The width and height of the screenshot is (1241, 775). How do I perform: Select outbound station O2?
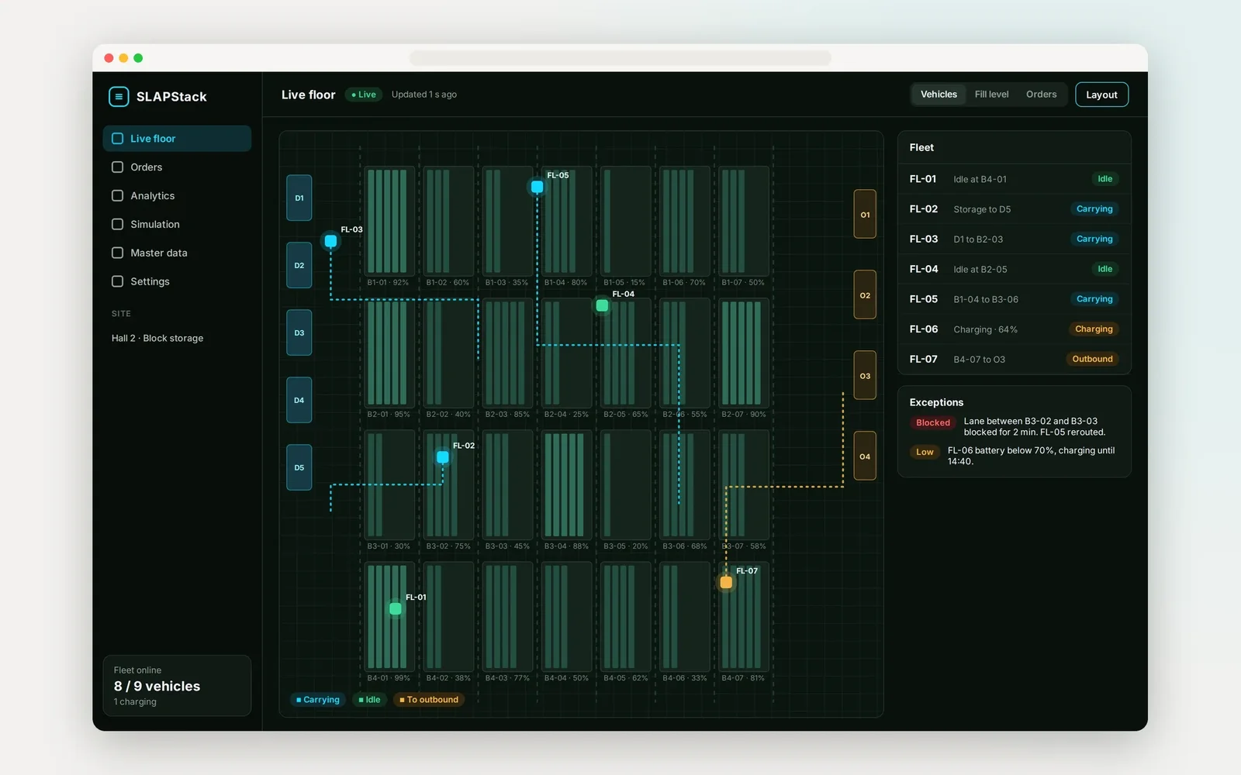865,295
